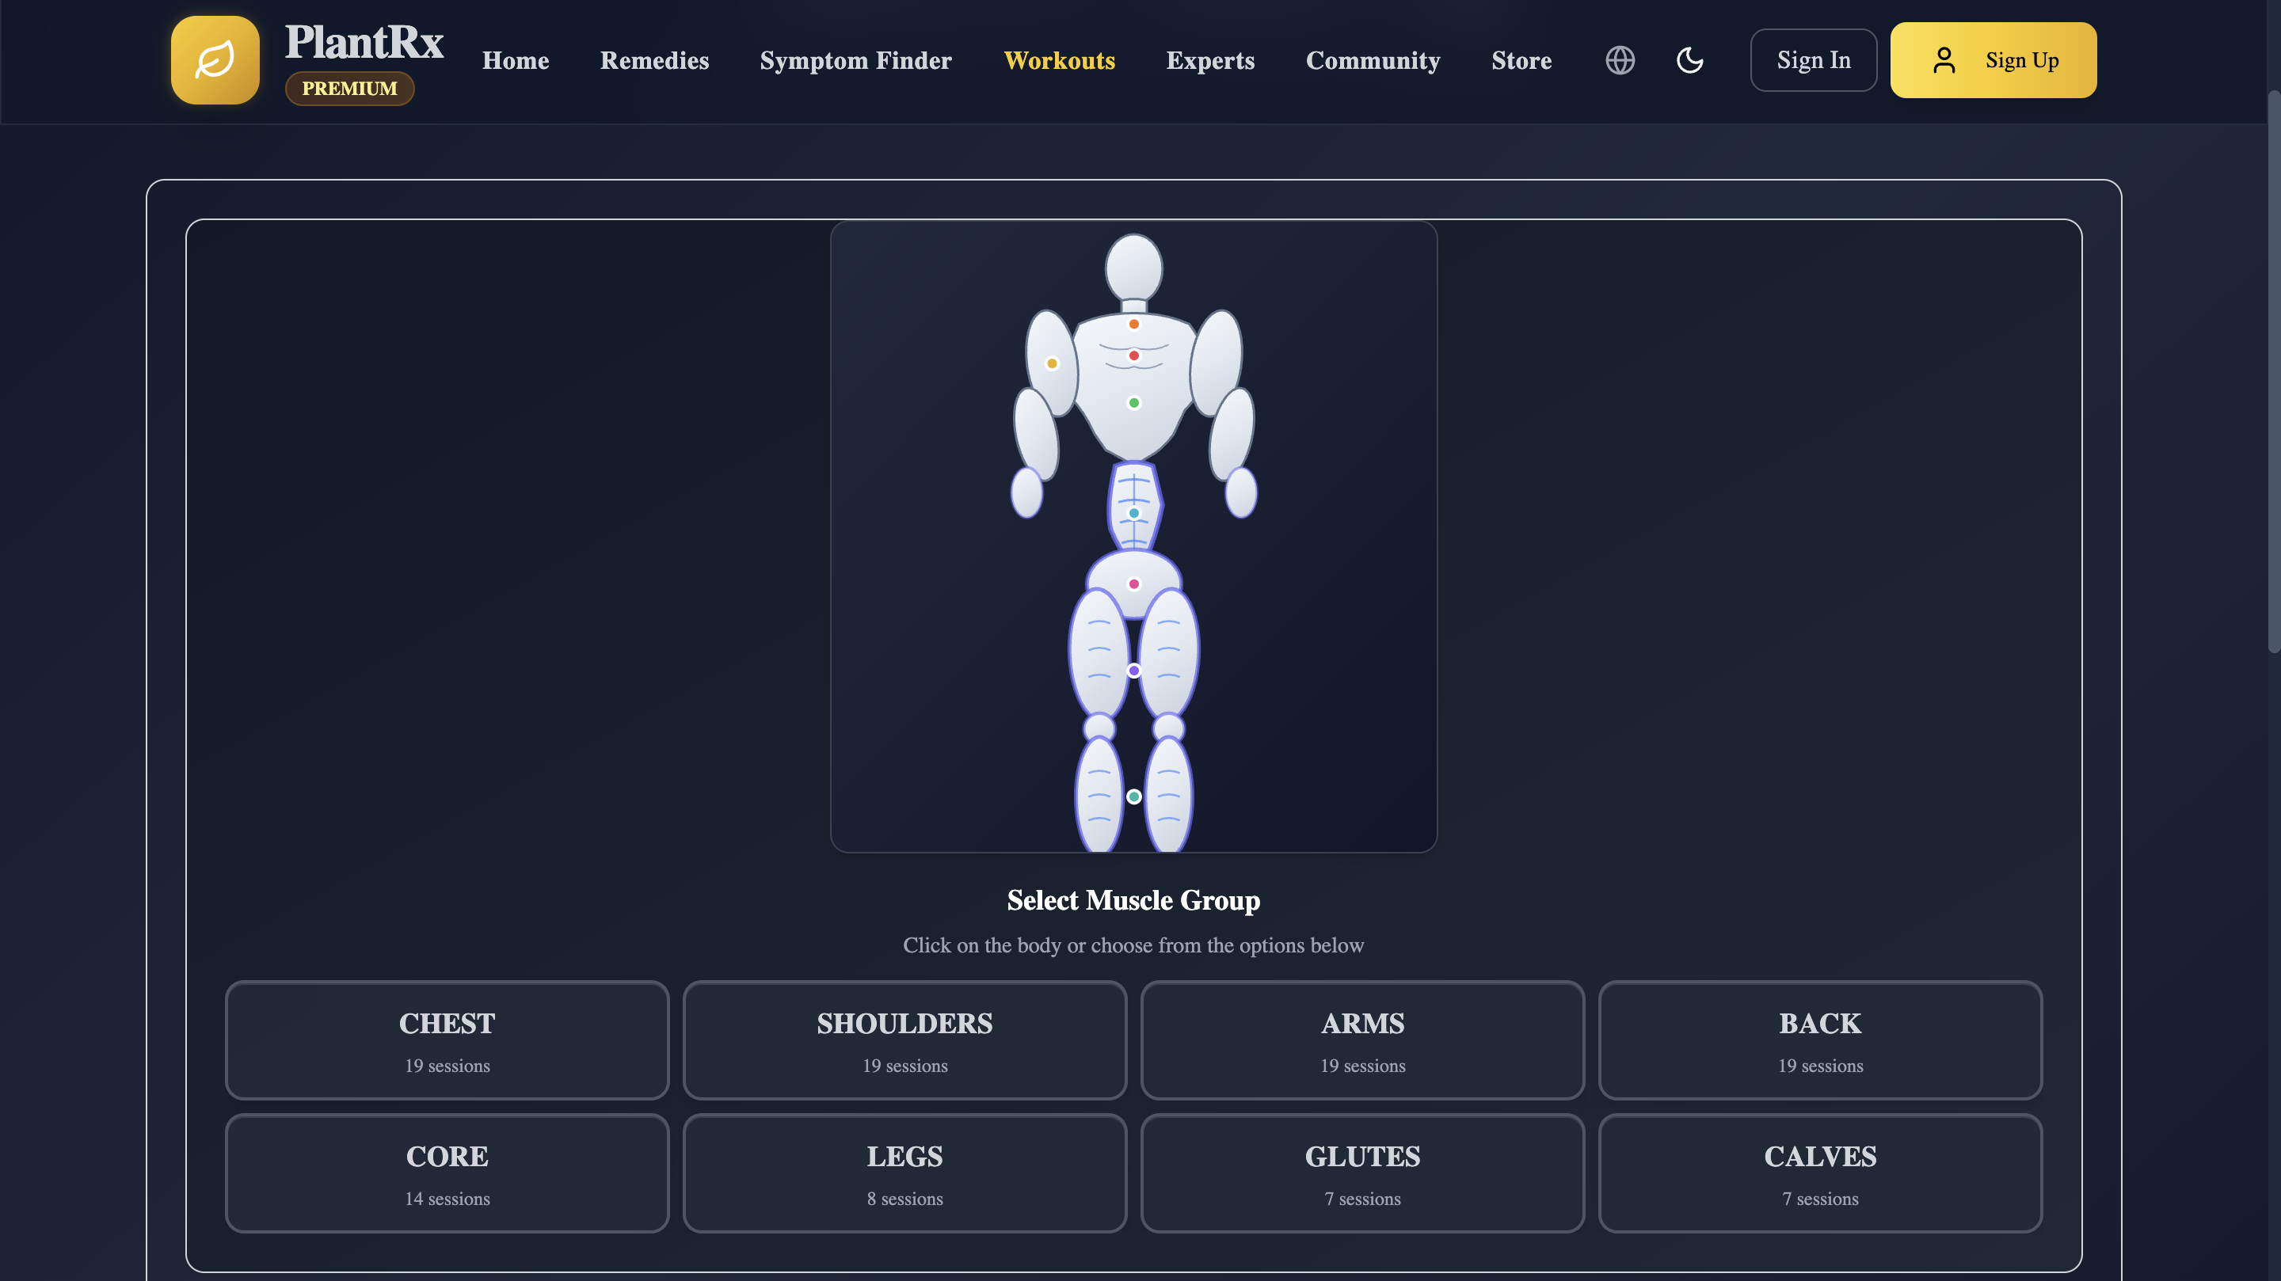Click the green dot on the upper torso
Viewport: 2281px width, 1281px height.
pos(1133,403)
